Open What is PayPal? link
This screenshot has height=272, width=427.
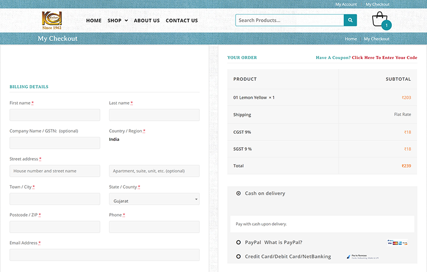pos(283,242)
